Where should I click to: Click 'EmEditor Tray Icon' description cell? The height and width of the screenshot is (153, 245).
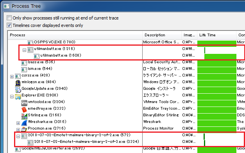click(x=162, y=109)
